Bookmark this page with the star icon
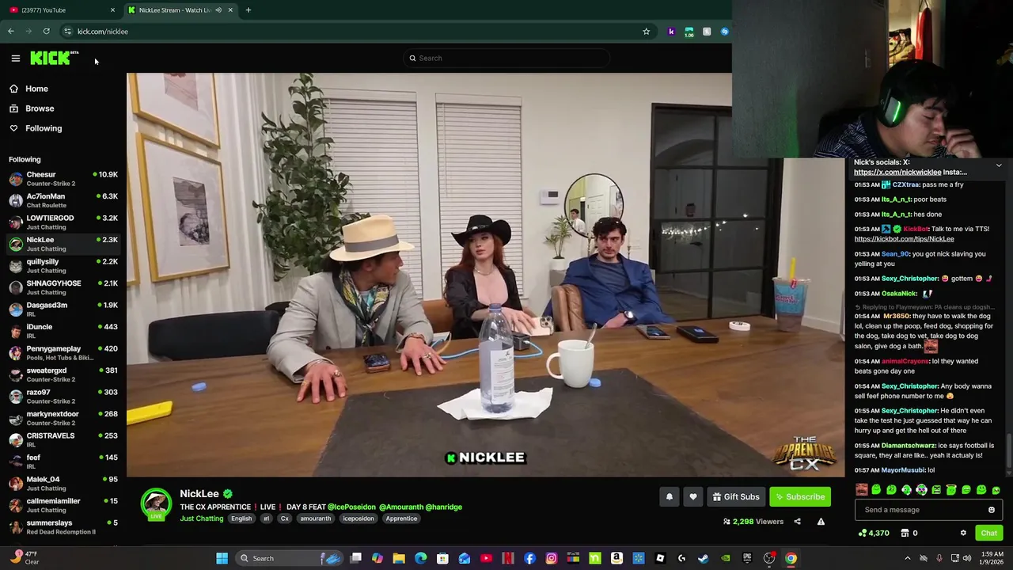Image resolution: width=1013 pixels, height=570 pixels. (x=646, y=32)
